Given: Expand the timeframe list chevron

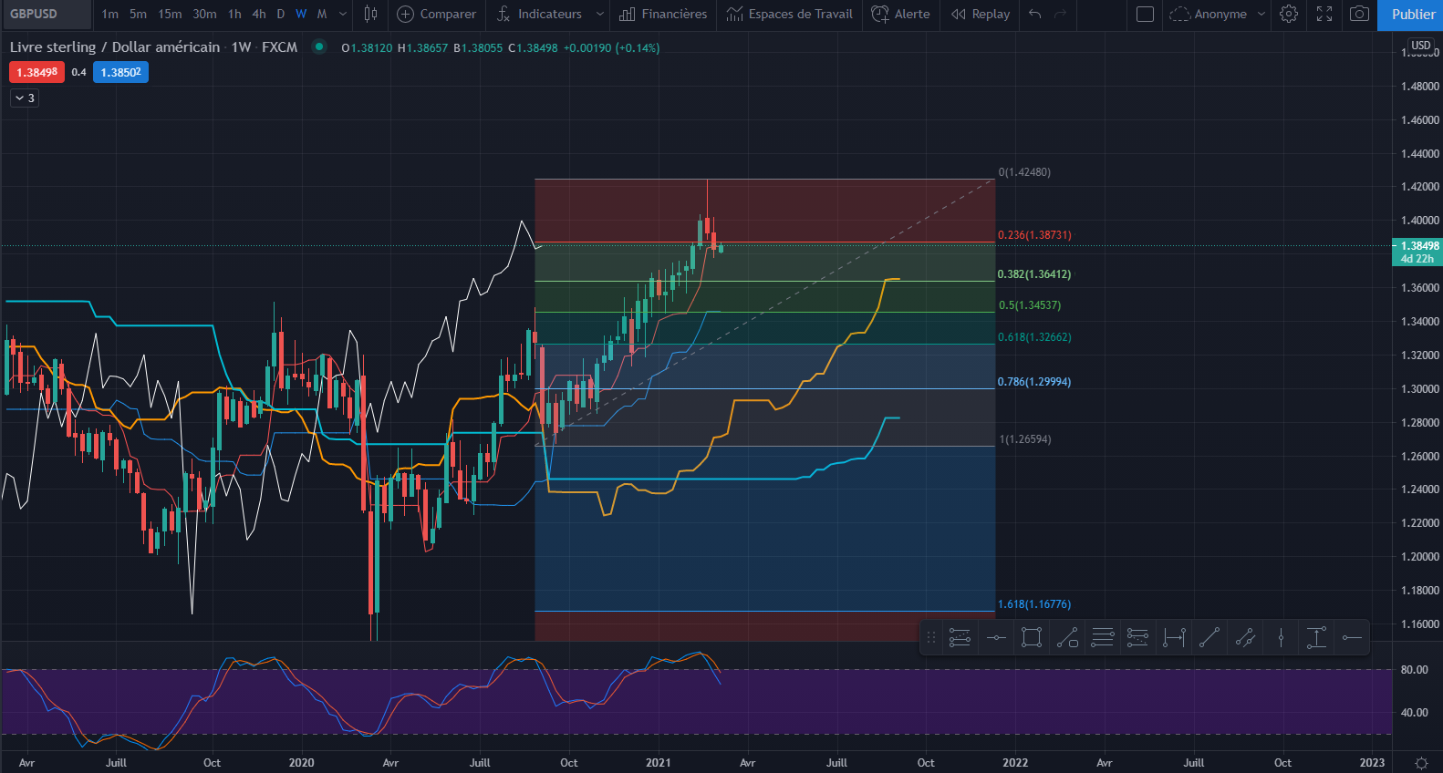Looking at the screenshot, I should coord(343,14).
